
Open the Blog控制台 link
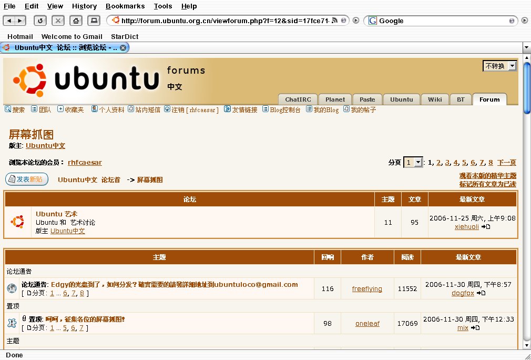click(285, 110)
